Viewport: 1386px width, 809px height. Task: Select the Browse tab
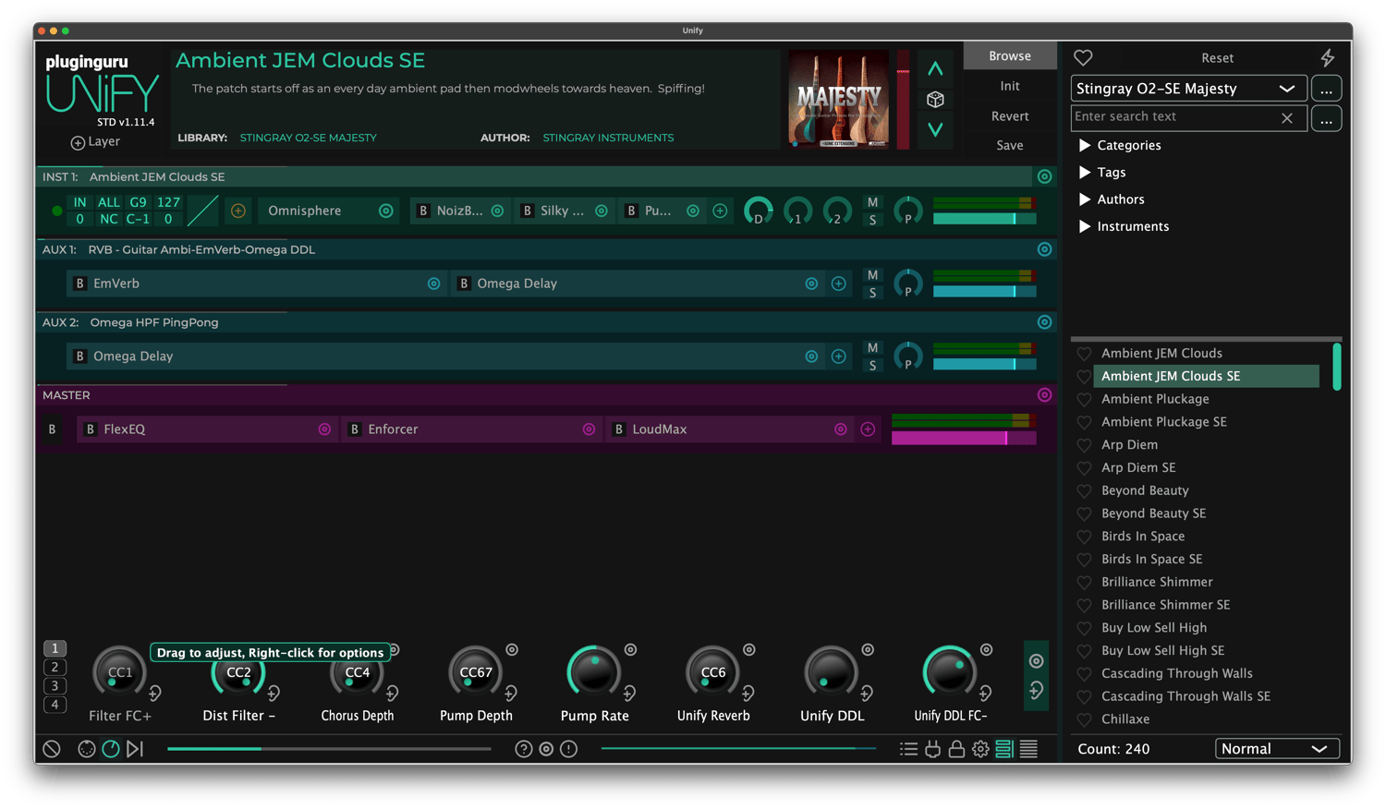point(1010,56)
